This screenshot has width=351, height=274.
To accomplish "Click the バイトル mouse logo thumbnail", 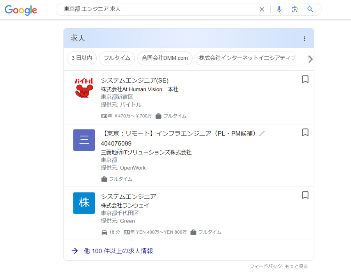I will 84,87.
